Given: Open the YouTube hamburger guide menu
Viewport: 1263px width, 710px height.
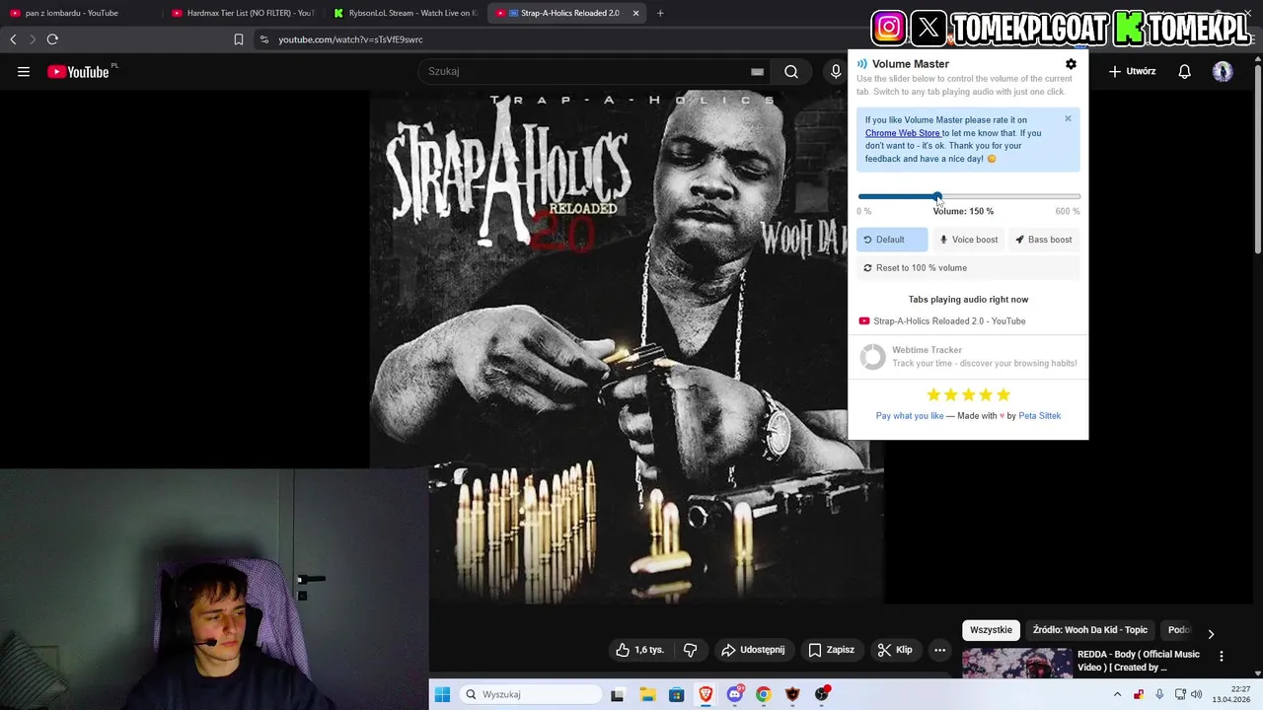Looking at the screenshot, I should [24, 71].
